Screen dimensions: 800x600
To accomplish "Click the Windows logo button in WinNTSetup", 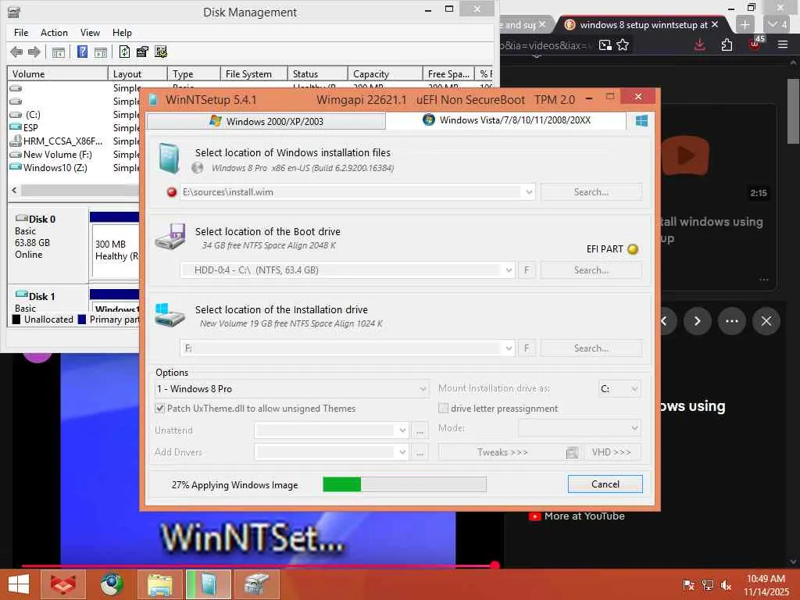I will pyautogui.click(x=642, y=121).
